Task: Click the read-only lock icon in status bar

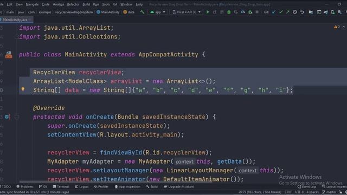Action: pos(340,192)
